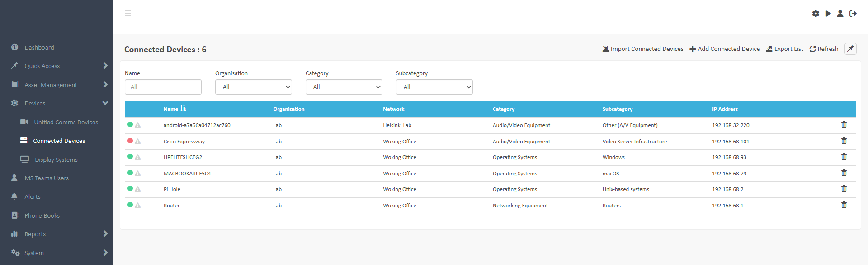Delete Router with trash icon
This screenshot has height=265, width=868.
(x=844, y=205)
